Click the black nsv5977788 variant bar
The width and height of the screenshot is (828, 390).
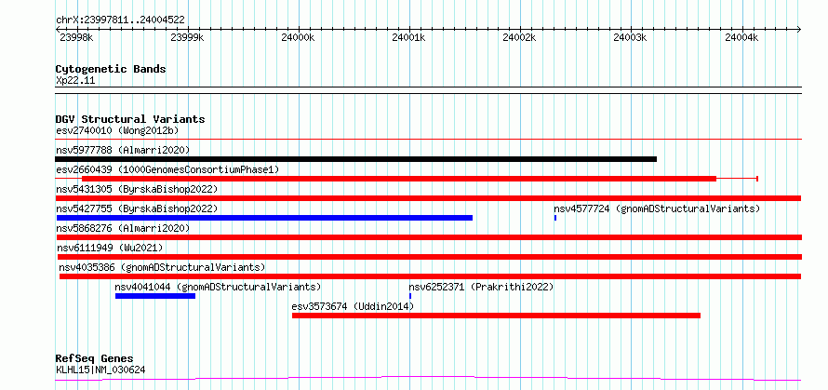pos(356,159)
